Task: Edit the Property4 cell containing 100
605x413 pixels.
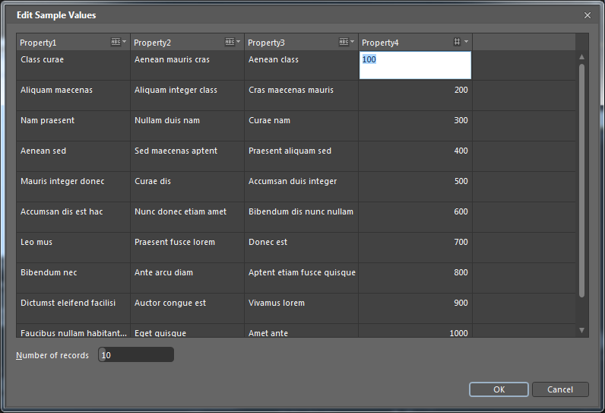Action: (415, 65)
